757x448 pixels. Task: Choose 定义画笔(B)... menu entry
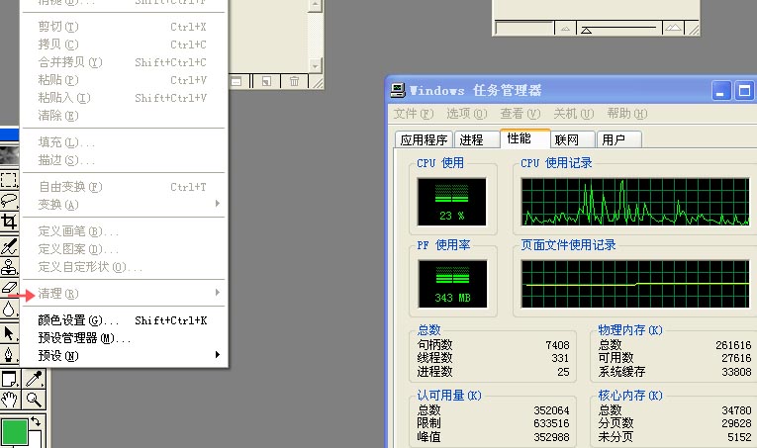click(x=124, y=231)
